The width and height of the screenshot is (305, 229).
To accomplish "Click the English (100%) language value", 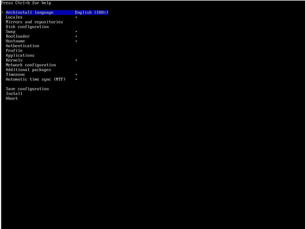I will pyautogui.click(x=91, y=13).
